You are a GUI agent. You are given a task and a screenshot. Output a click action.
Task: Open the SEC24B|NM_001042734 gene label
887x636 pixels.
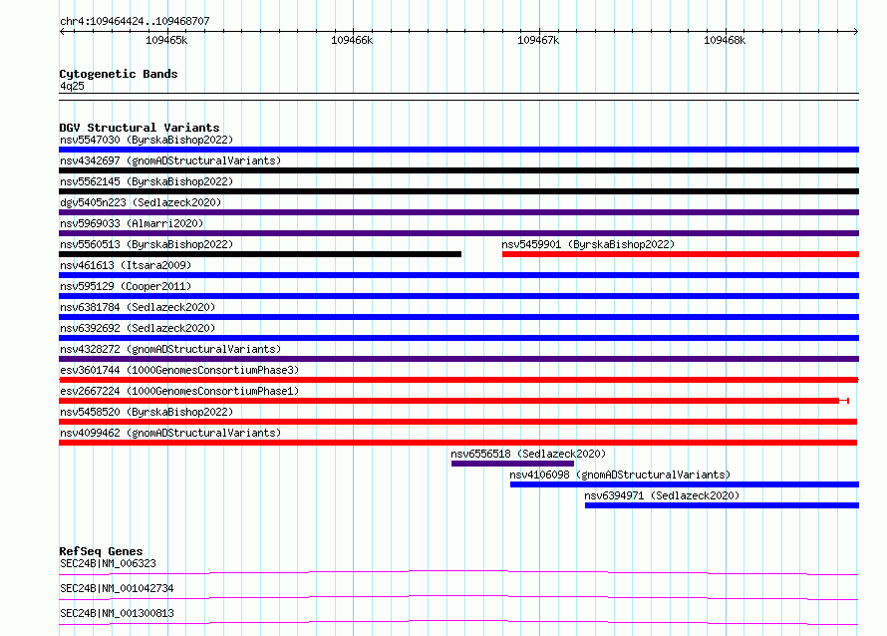click(x=117, y=588)
